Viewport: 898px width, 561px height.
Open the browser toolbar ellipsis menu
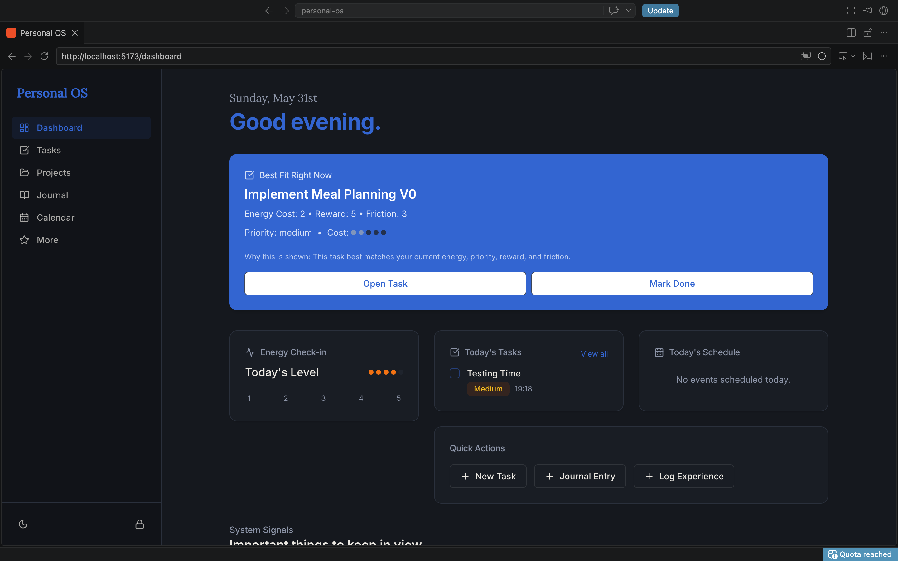[884, 56]
